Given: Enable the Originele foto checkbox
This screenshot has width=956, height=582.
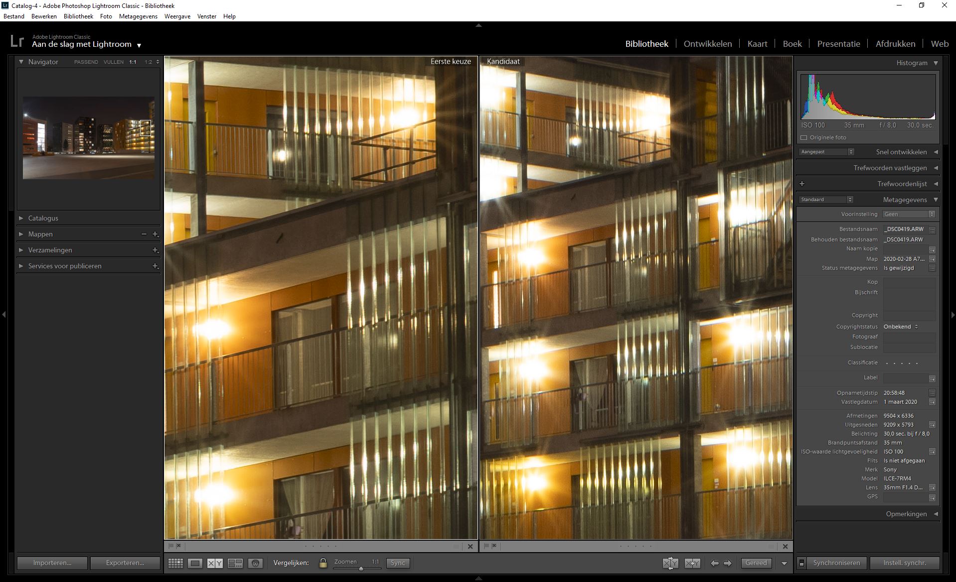Looking at the screenshot, I should [803, 137].
